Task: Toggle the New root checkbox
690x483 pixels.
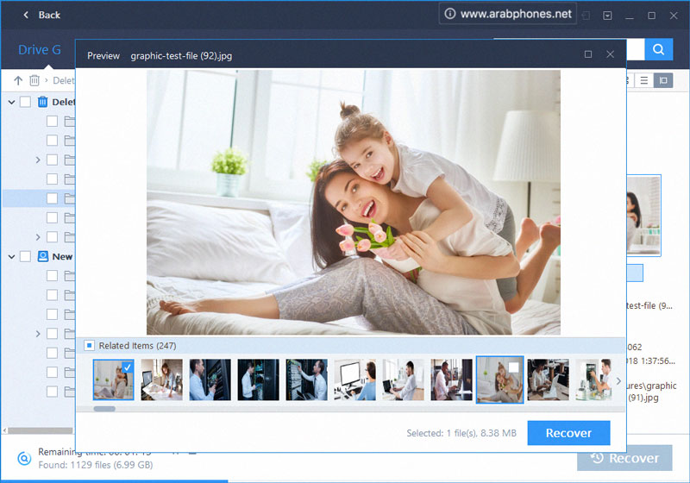Action: 26,256
